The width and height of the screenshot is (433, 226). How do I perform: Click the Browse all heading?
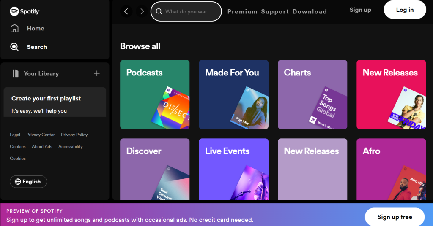click(x=140, y=46)
